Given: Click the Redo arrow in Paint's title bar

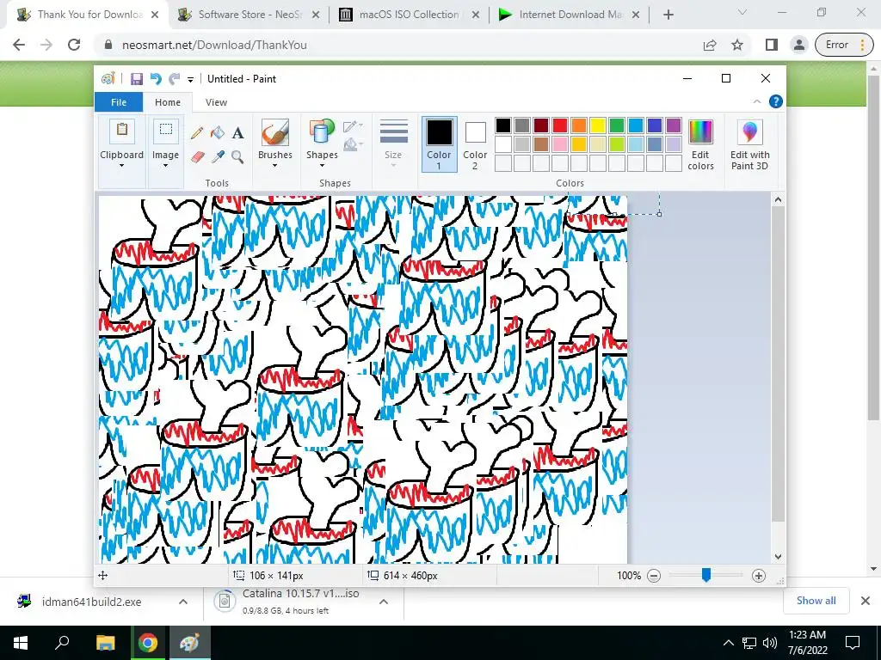Looking at the screenshot, I should tap(174, 79).
